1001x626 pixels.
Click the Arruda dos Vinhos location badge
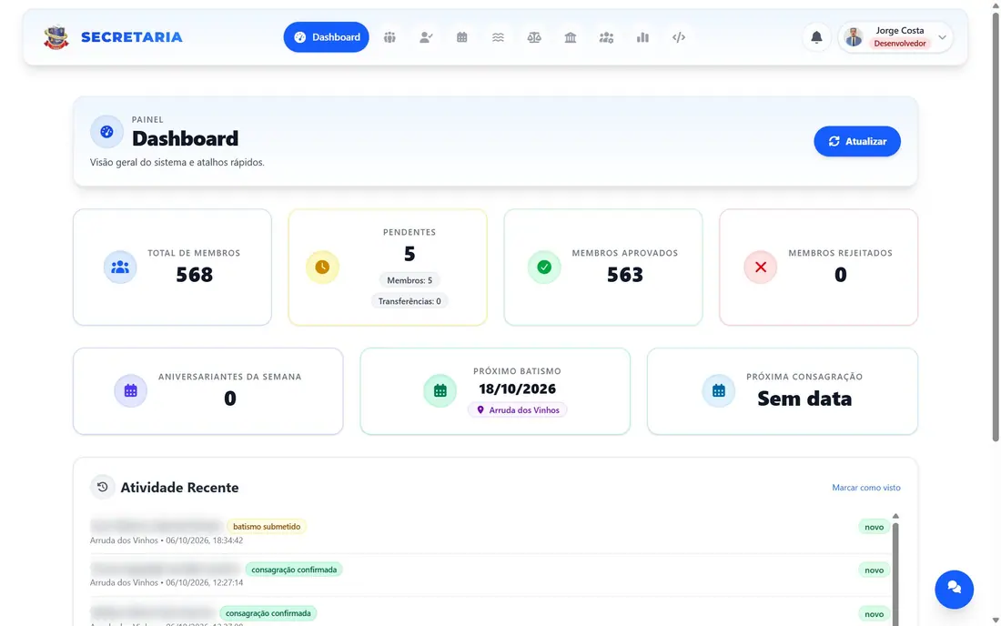point(518,409)
